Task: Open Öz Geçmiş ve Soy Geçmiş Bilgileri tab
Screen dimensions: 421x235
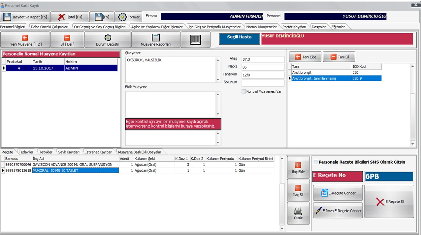Action: (100, 27)
